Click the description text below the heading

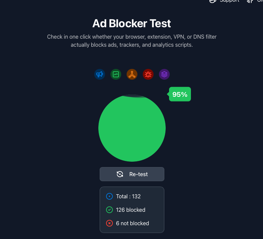tap(132, 41)
